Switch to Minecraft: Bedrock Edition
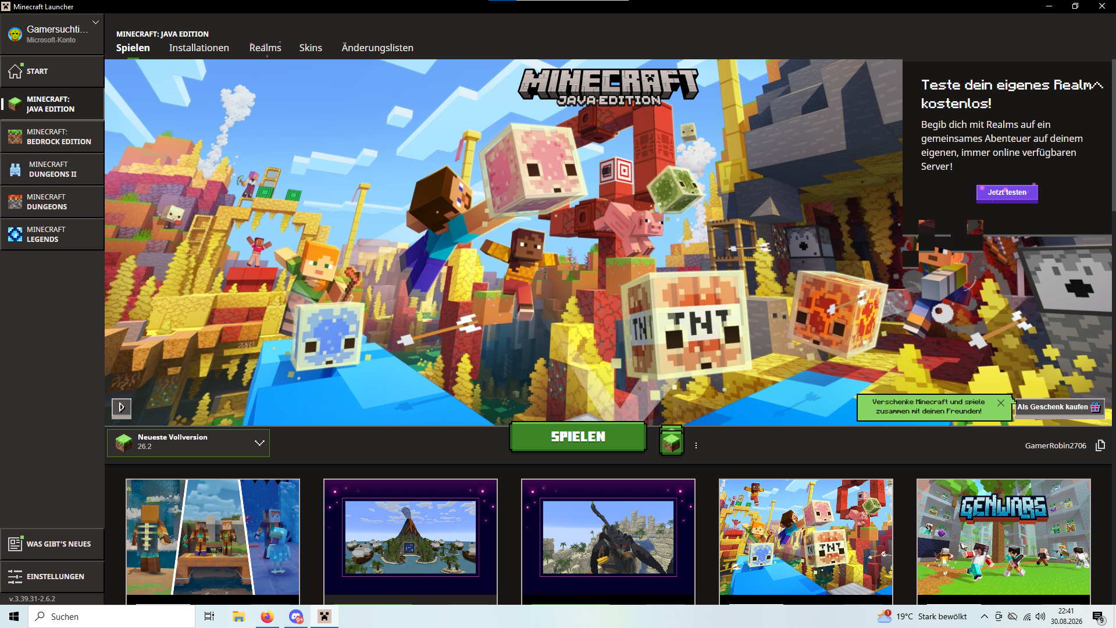 point(52,137)
